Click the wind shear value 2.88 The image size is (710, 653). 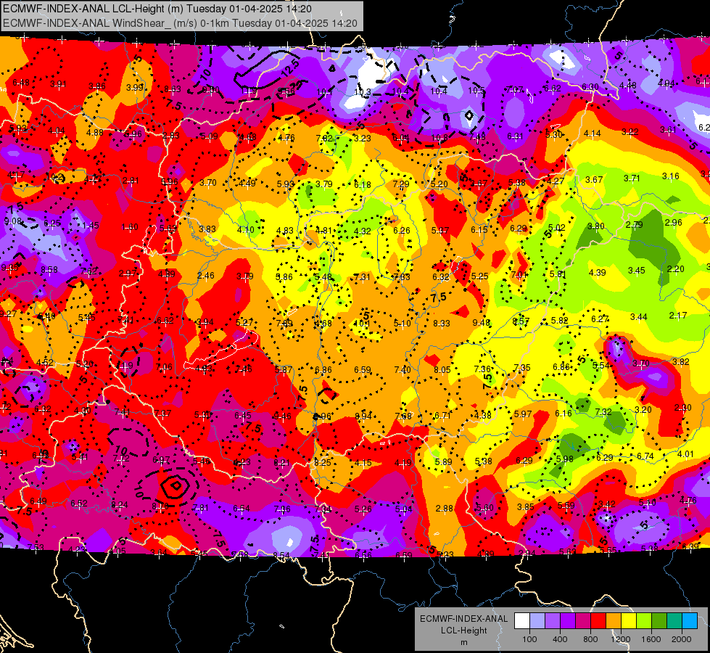pyautogui.click(x=444, y=509)
